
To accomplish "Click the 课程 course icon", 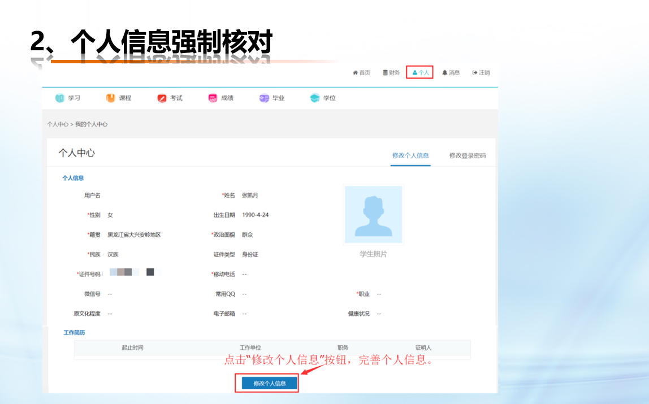I will click(x=111, y=98).
